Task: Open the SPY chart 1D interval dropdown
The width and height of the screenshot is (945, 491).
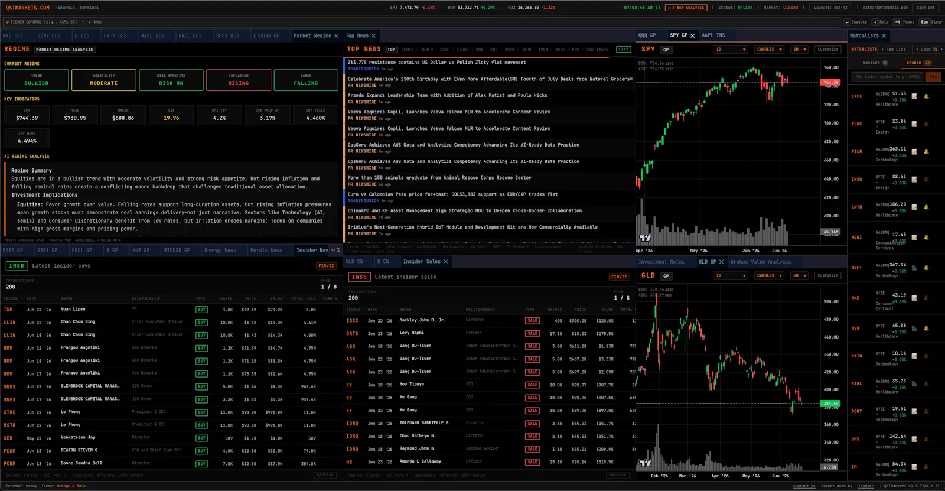Action: pyautogui.click(x=731, y=50)
